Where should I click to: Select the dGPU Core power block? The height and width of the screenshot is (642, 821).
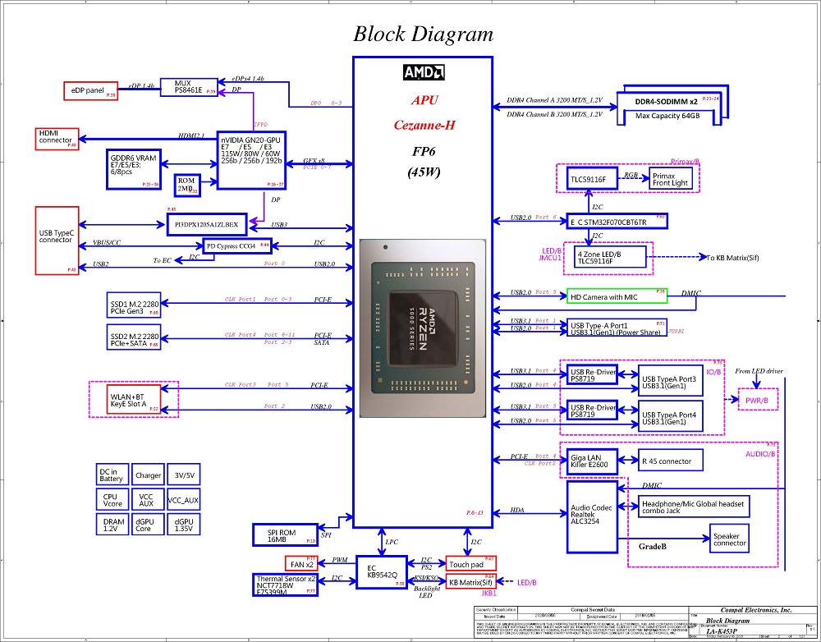(x=148, y=524)
